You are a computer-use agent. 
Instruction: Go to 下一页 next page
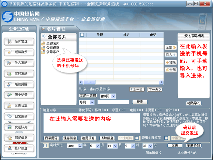[155, 90]
